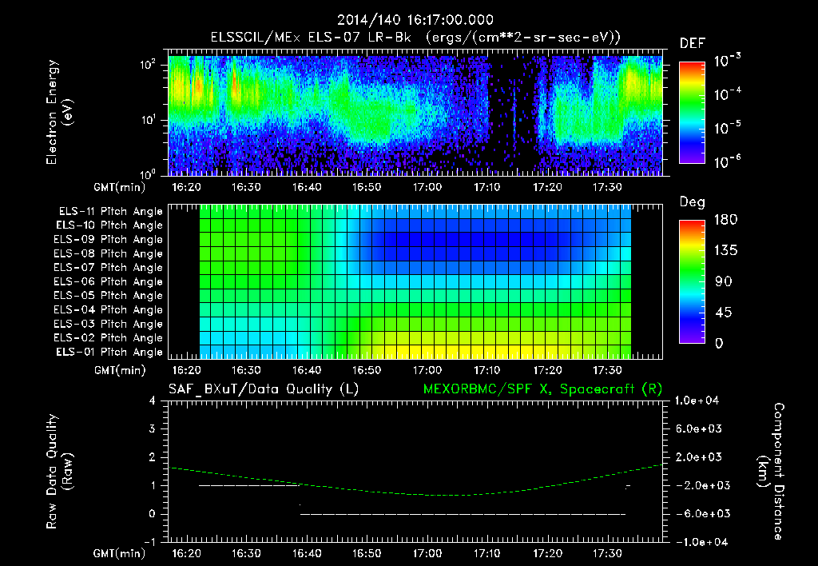Viewport: 818px width, 566px height.
Task: Select the ELS-11 Pitch Angle row label
Action: [110, 212]
